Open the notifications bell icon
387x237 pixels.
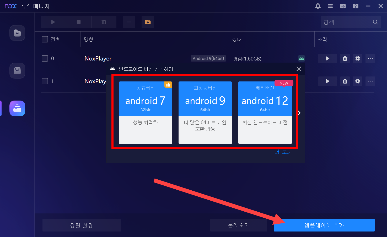click(x=318, y=6)
